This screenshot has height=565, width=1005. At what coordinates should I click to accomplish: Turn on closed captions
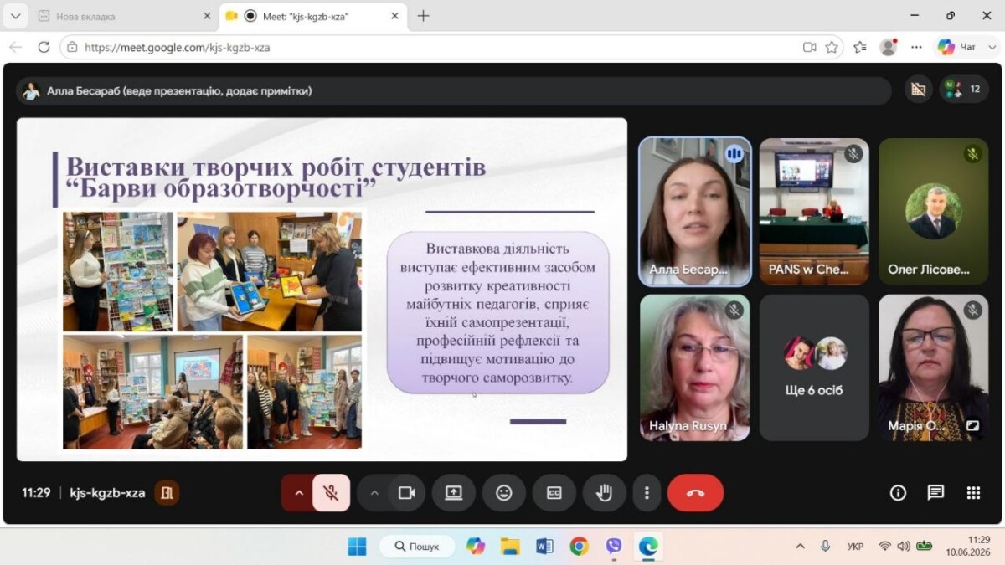click(x=554, y=493)
